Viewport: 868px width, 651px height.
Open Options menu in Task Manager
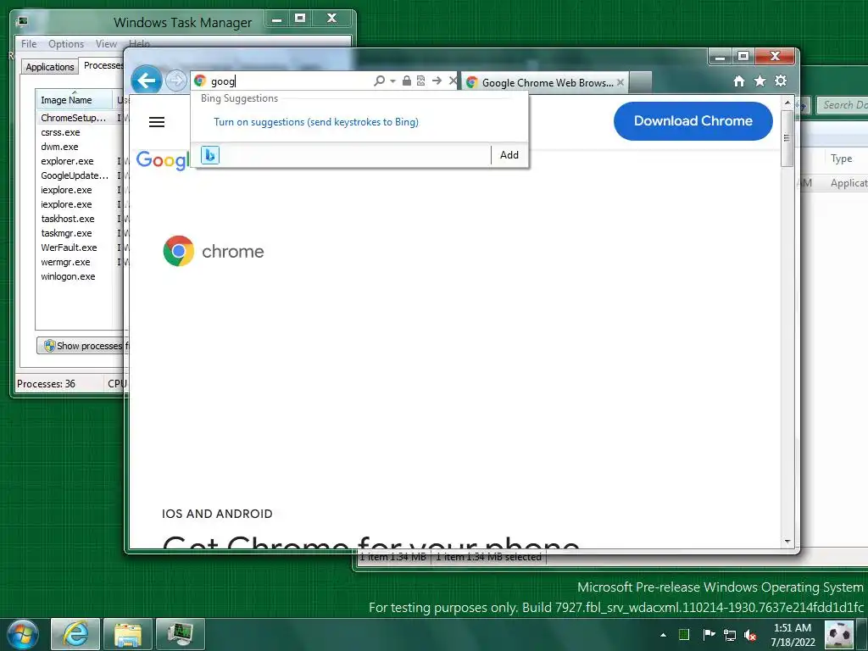66,44
